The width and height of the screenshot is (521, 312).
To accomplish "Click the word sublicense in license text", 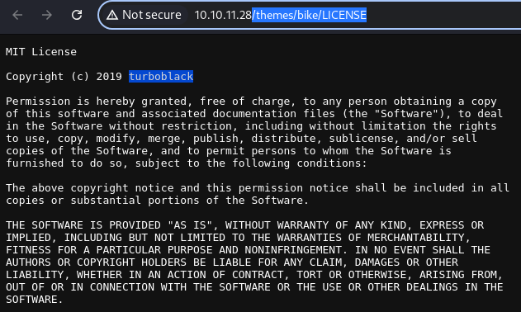I will click(361, 139).
